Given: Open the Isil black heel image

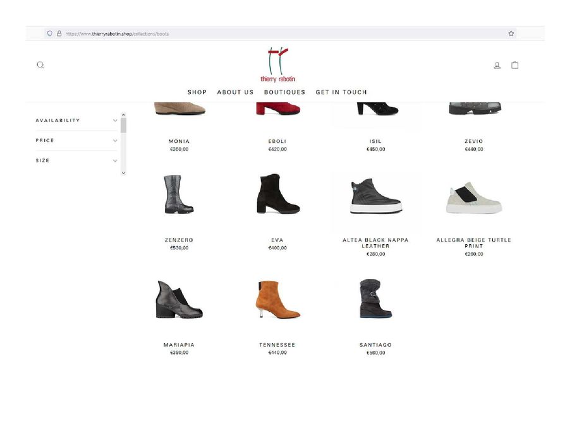Looking at the screenshot, I should pos(377,109).
